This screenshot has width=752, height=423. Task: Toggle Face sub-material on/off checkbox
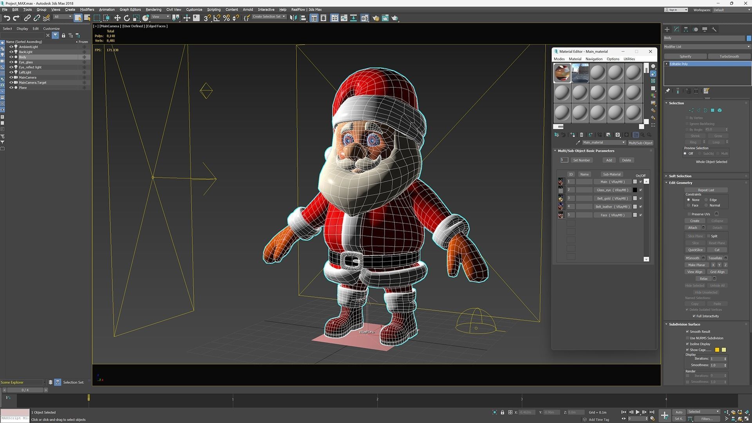pos(641,215)
